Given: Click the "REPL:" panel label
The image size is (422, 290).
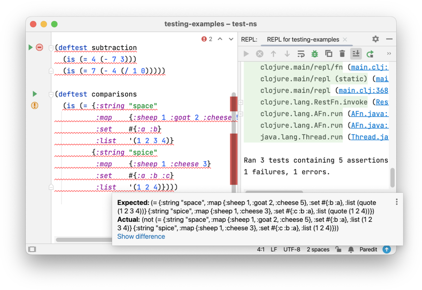Looking at the screenshot, I should 249,39.
